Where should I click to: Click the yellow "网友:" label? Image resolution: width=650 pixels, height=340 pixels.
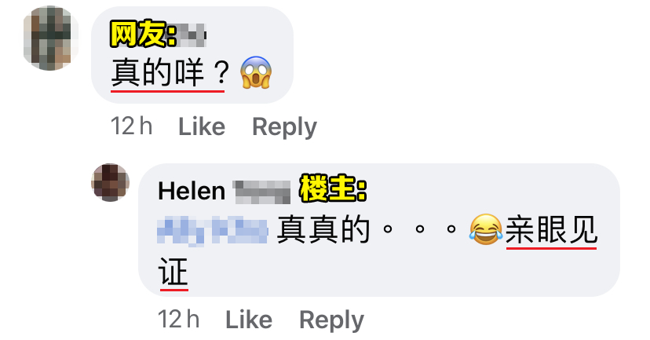(x=143, y=35)
